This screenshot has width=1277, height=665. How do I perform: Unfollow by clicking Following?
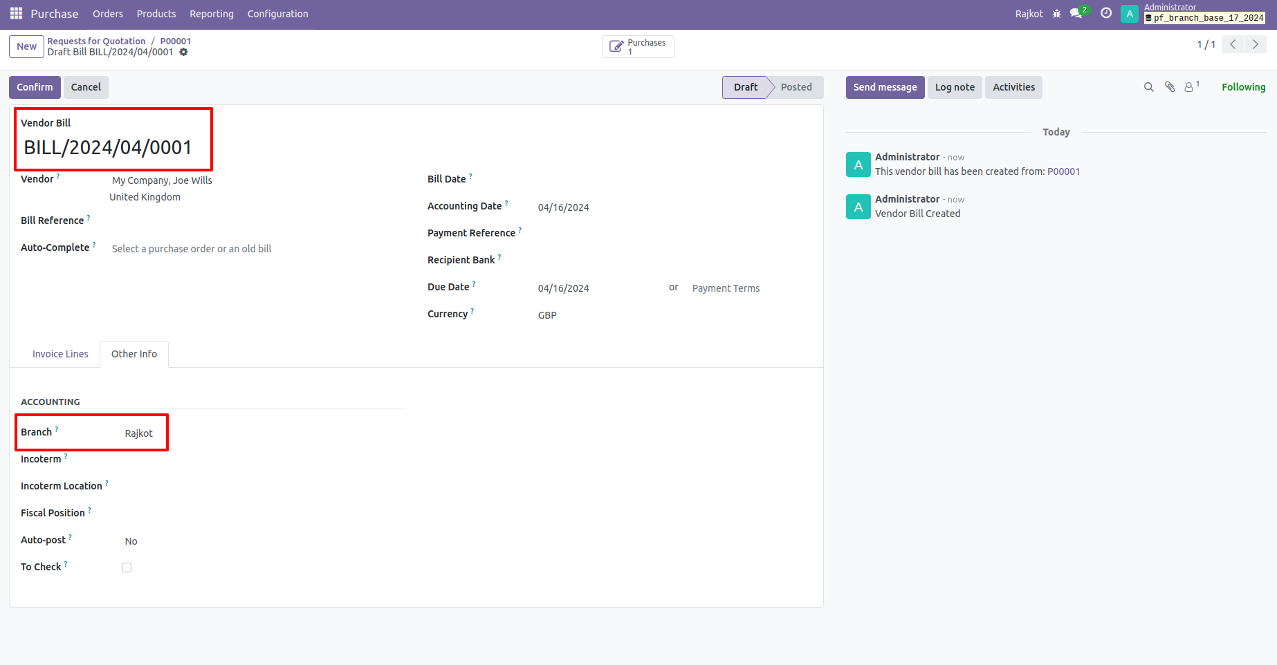pos(1243,86)
